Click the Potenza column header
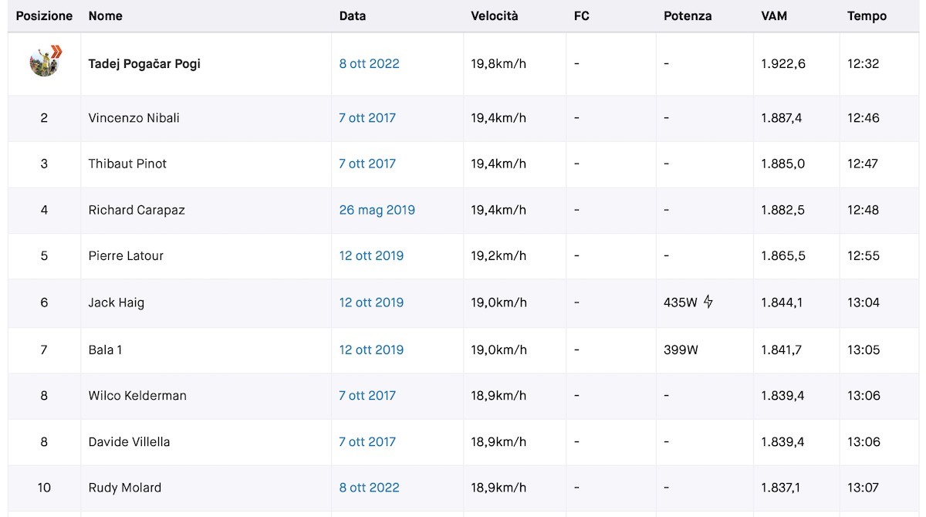This screenshot has height=517, width=926. pyautogui.click(x=688, y=15)
